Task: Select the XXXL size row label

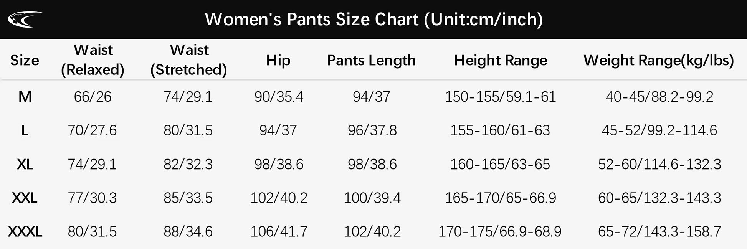Action: tap(25, 232)
